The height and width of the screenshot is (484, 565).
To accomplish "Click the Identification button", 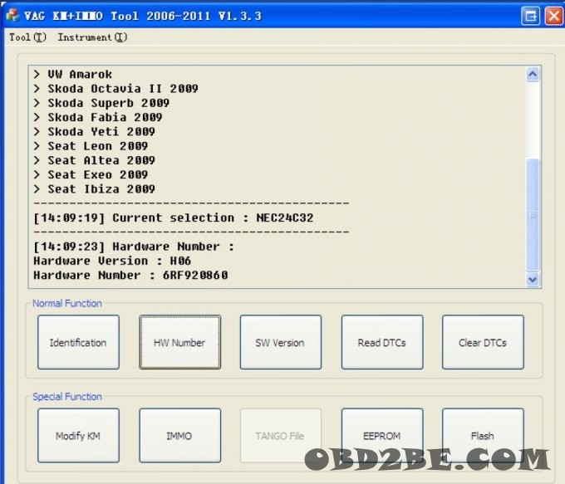I will pyautogui.click(x=78, y=342).
